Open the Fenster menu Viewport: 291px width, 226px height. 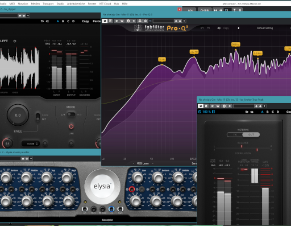click(92, 3)
